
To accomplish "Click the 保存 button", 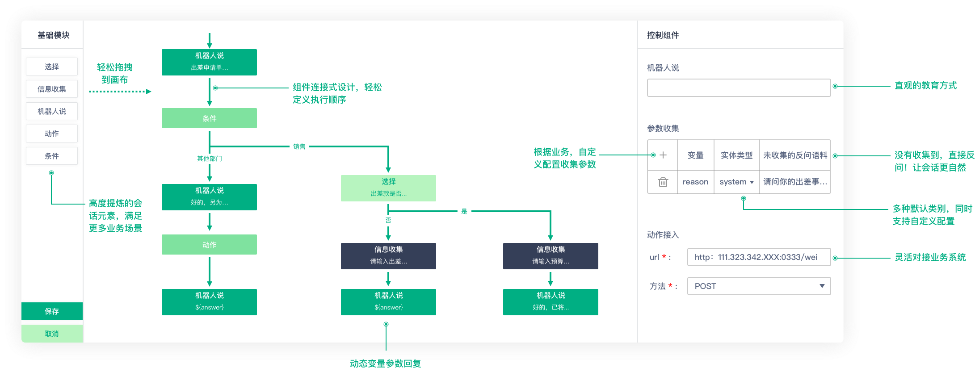I will [x=52, y=311].
